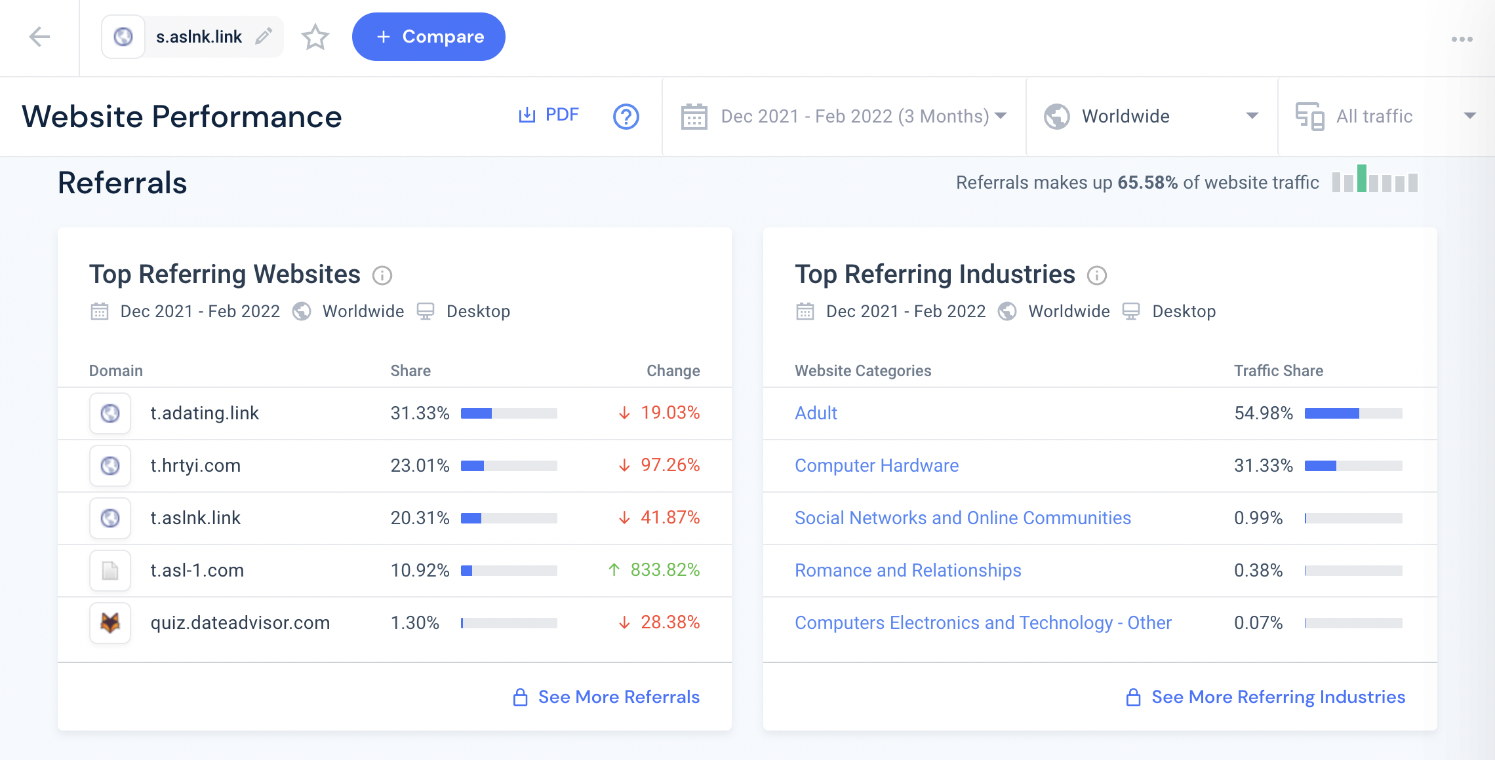Click desktop icon in Top Referring Industries card
The height and width of the screenshot is (760, 1495).
[1131, 311]
